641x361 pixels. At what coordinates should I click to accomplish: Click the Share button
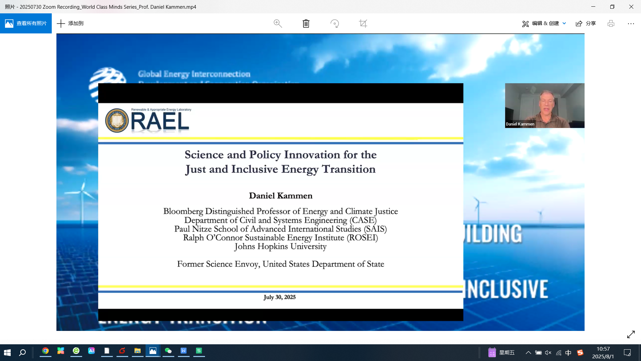tap(586, 23)
